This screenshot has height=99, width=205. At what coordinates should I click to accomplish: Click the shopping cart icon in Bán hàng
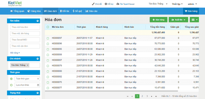pos(186,11)
